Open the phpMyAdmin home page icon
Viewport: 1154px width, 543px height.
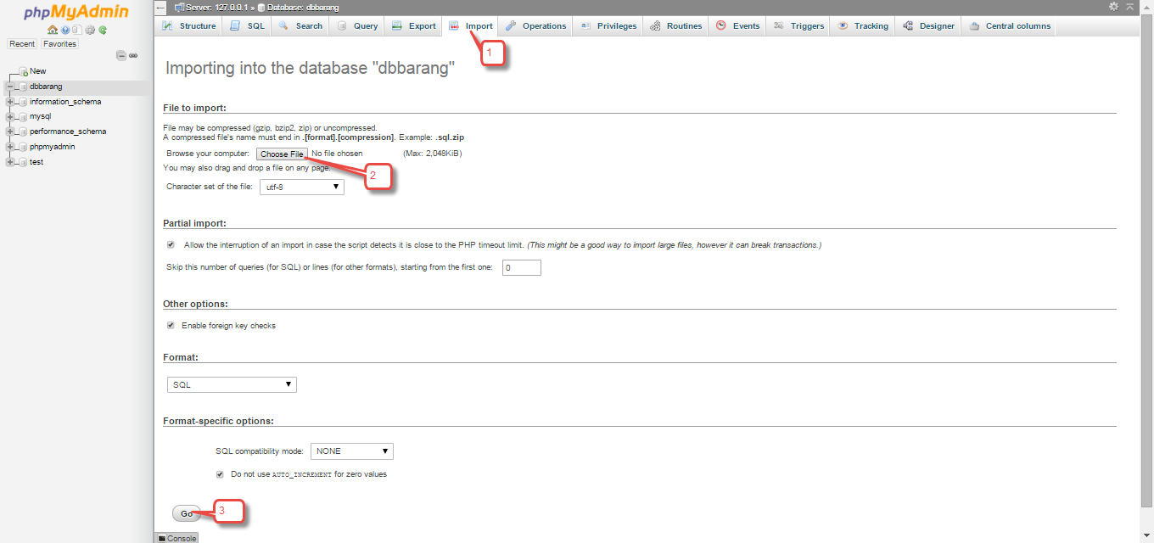point(52,30)
